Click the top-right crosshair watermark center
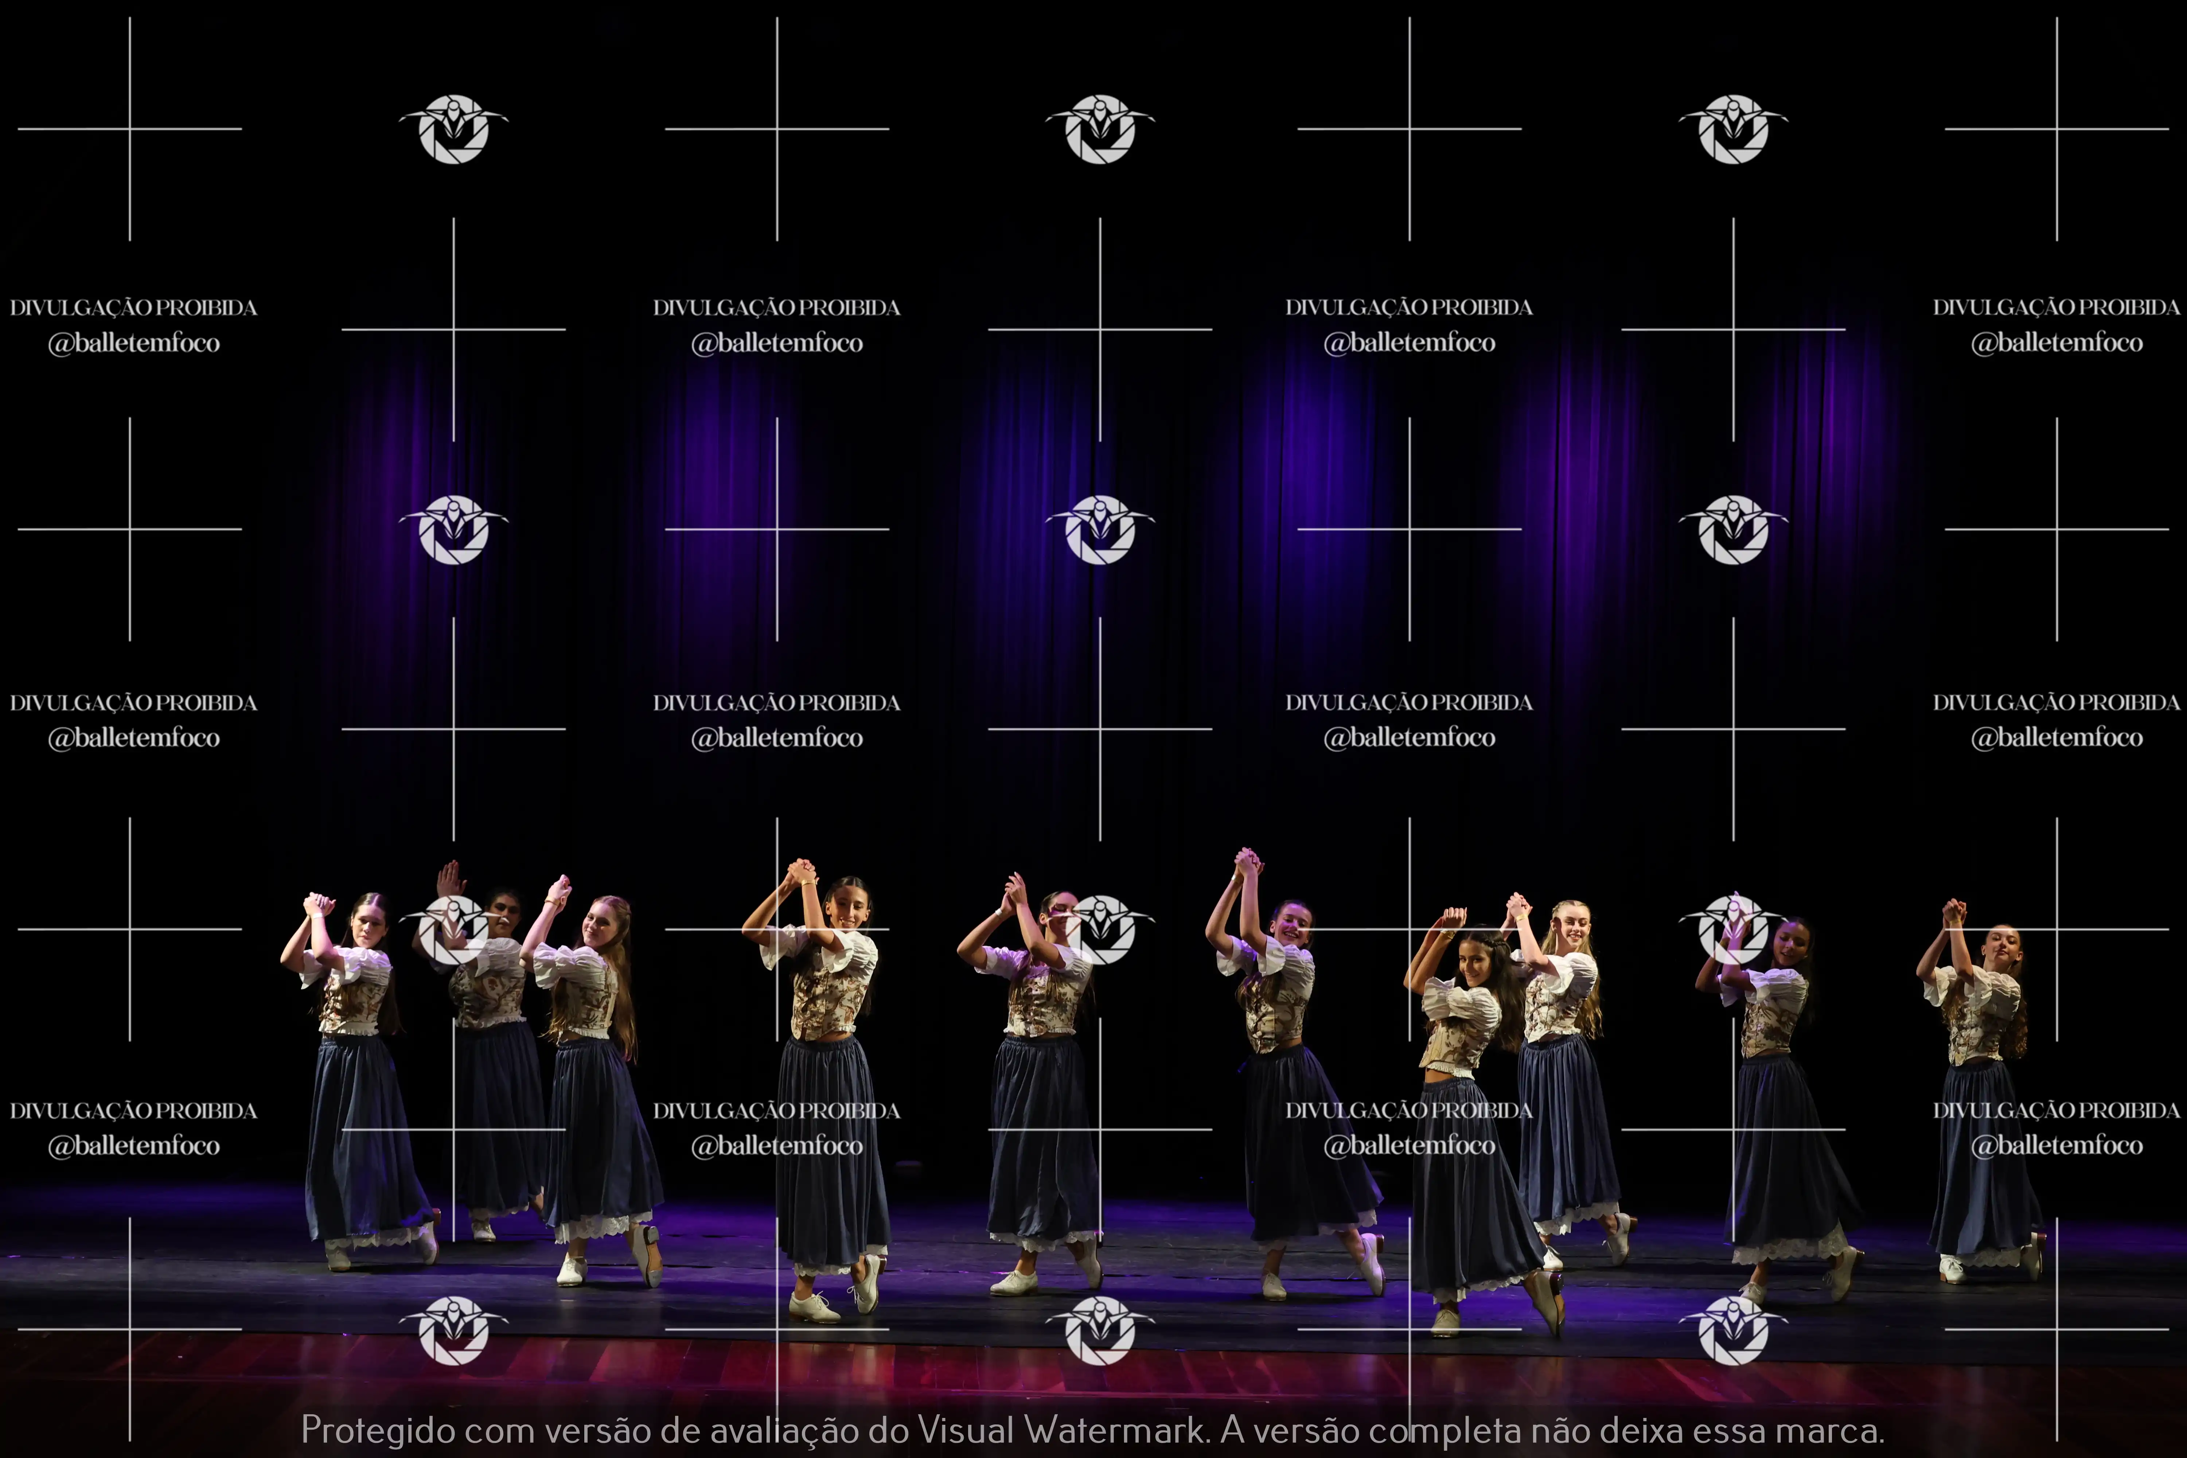 [x=2057, y=129]
